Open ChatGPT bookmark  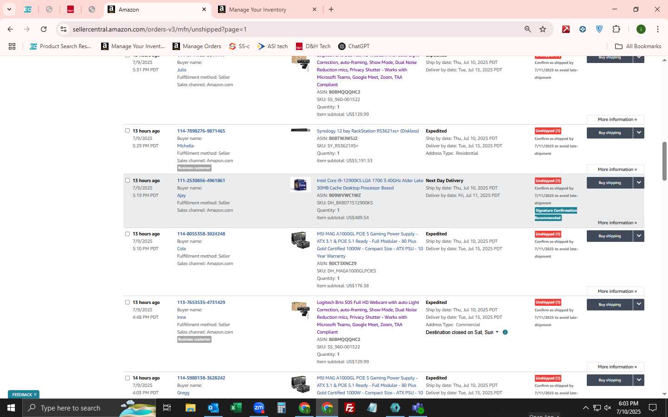pyautogui.click(x=354, y=46)
